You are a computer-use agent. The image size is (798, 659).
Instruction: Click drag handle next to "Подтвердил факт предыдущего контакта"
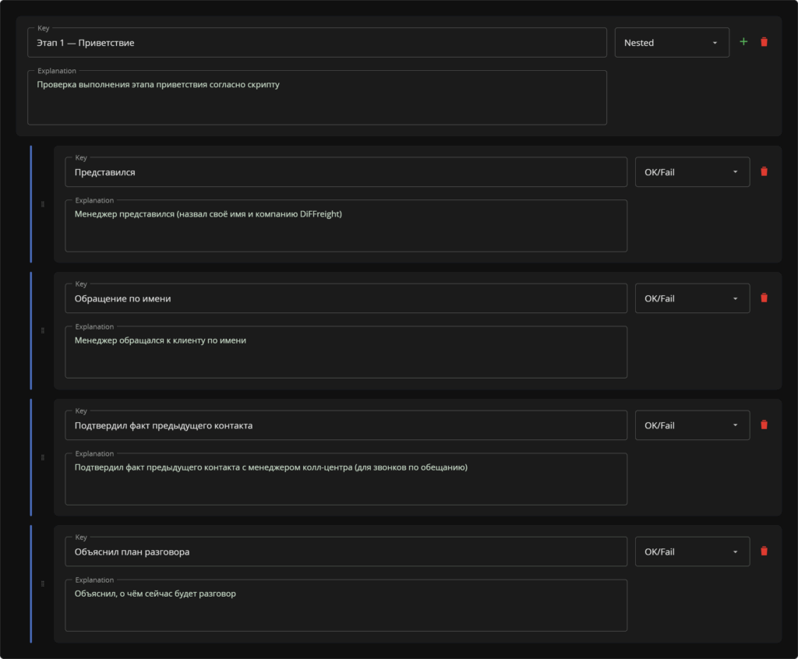pyautogui.click(x=43, y=457)
